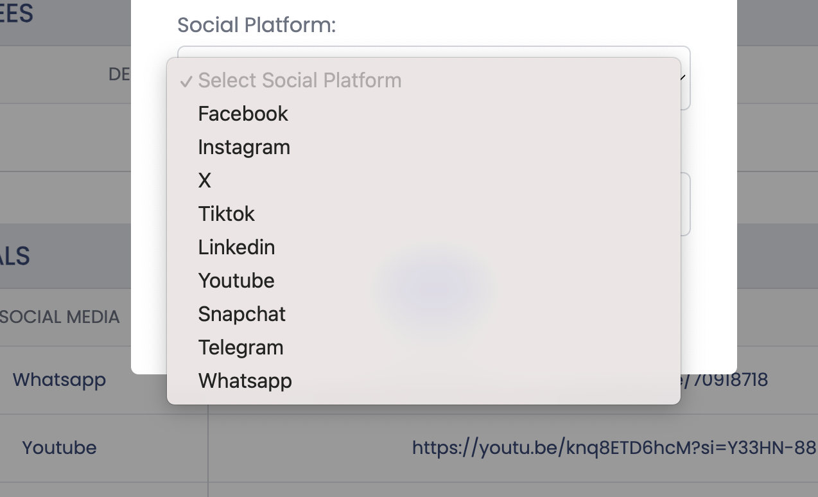Viewport: 818px width, 497px height.
Task: Click the Social Platform field label
Action: [x=256, y=25]
